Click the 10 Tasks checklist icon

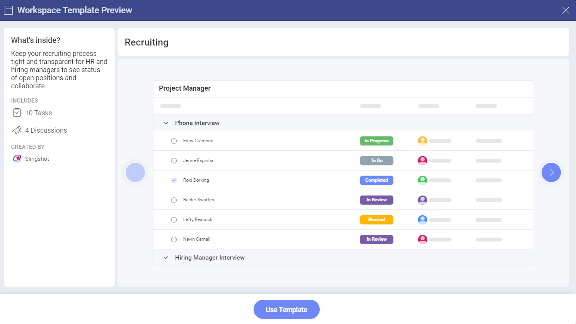(x=17, y=113)
